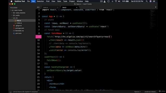
Task: Click highlighted line number 9 gutter
Action: 39,37
